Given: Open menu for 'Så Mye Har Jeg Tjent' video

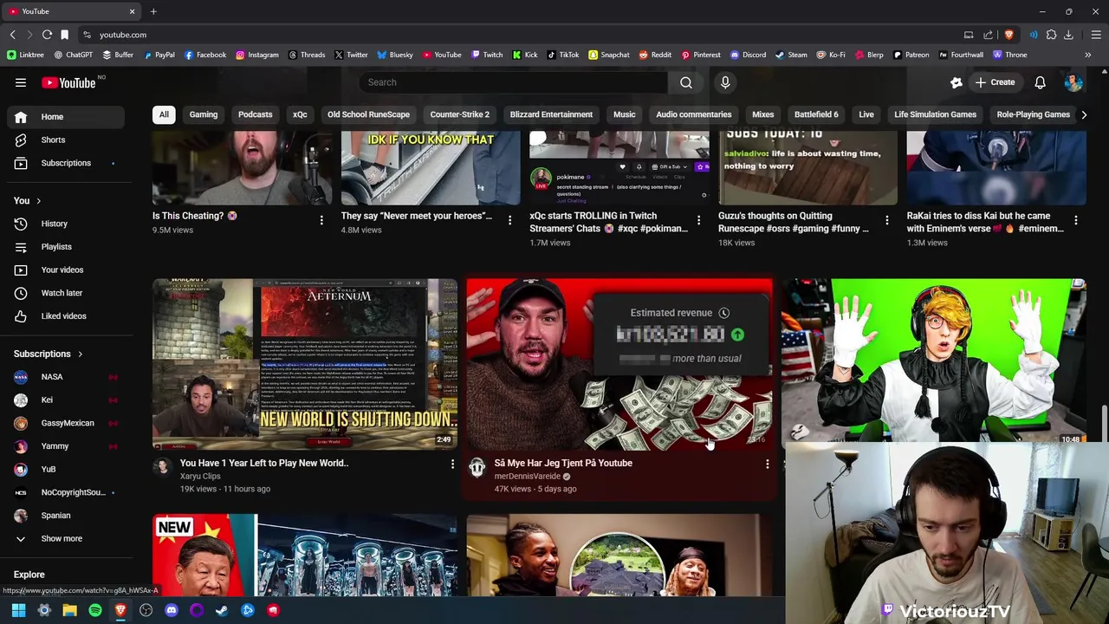Looking at the screenshot, I should (767, 465).
